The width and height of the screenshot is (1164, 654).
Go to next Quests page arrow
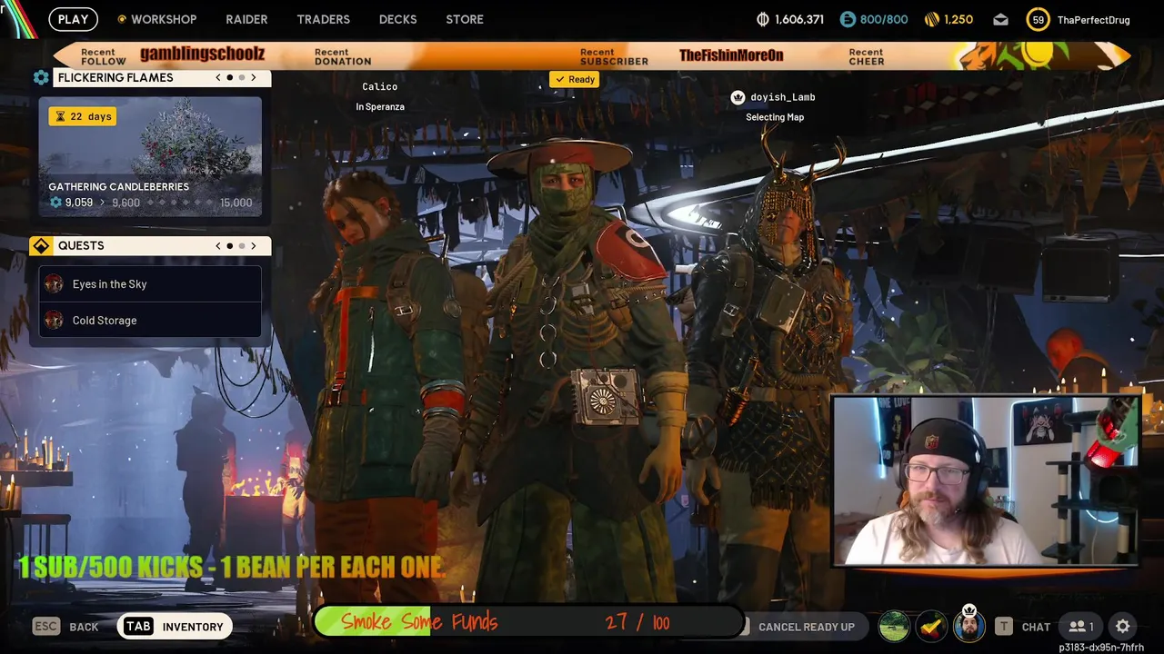[254, 245]
